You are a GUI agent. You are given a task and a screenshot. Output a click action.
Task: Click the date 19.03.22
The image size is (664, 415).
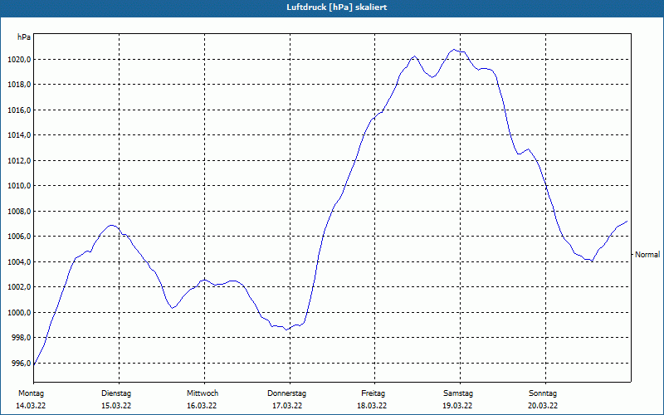tap(457, 406)
